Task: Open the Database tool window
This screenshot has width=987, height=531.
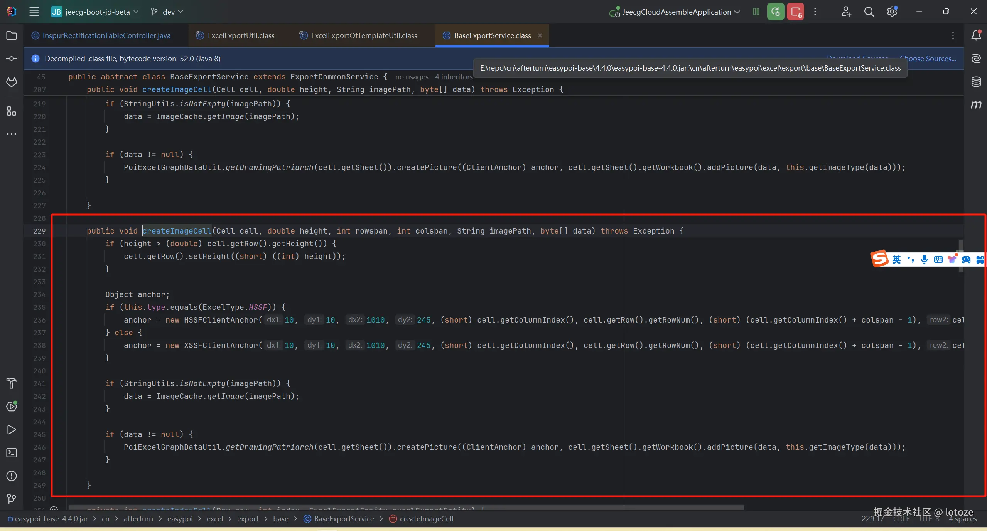Action: [x=976, y=82]
